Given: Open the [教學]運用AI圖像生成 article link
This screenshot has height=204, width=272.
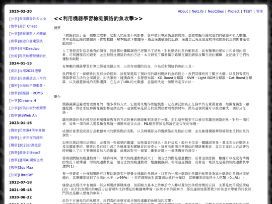Looking at the screenshot, I should click(x=26, y=160).
